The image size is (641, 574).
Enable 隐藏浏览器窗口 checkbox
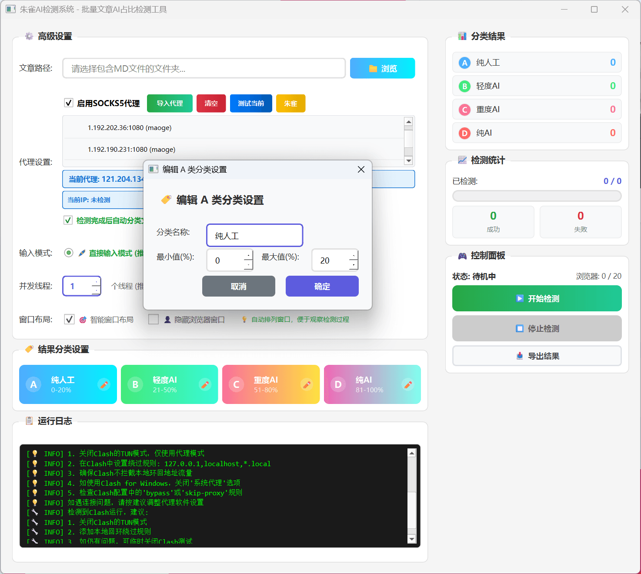[x=154, y=320]
